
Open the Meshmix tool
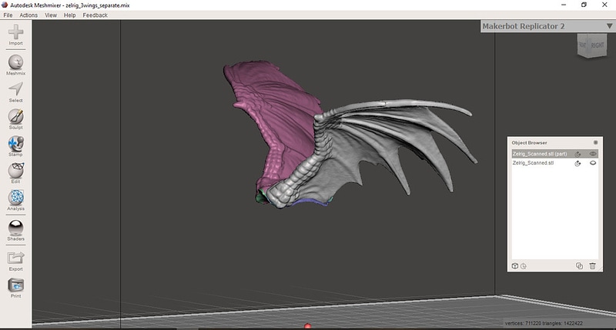click(15, 65)
